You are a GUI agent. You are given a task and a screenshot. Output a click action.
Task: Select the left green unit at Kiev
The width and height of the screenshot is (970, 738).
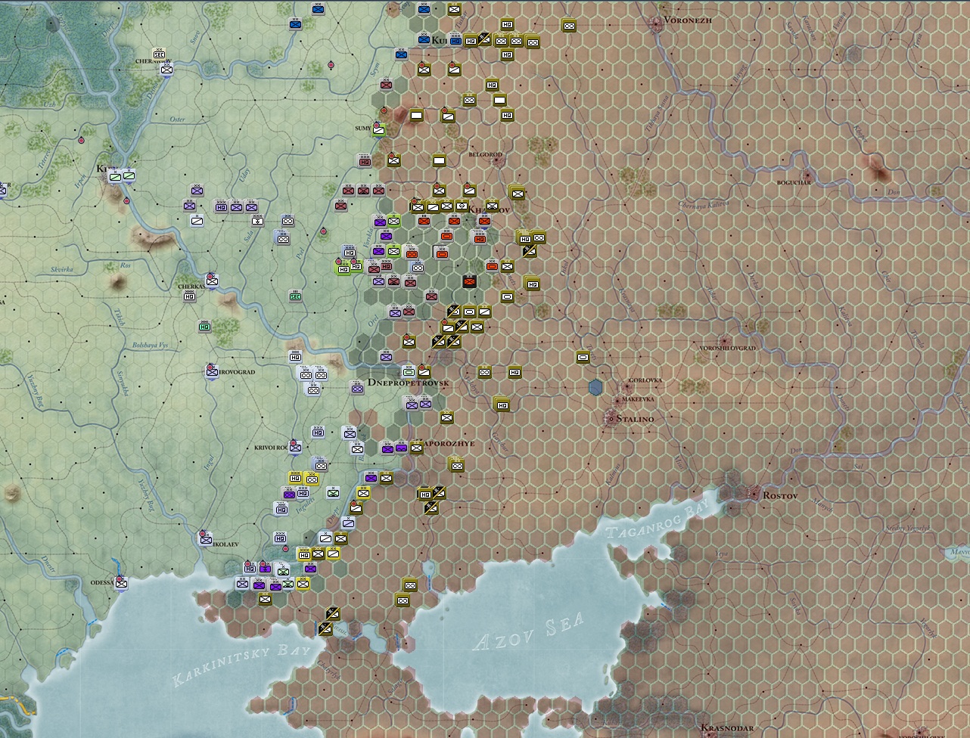tap(115, 176)
